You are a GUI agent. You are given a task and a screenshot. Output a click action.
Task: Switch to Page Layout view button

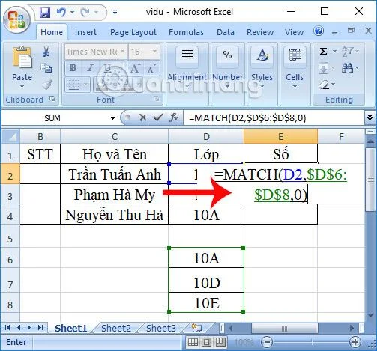[x=207, y=342]
